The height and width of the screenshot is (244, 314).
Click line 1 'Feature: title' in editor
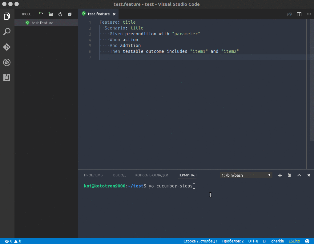point(118,22)
